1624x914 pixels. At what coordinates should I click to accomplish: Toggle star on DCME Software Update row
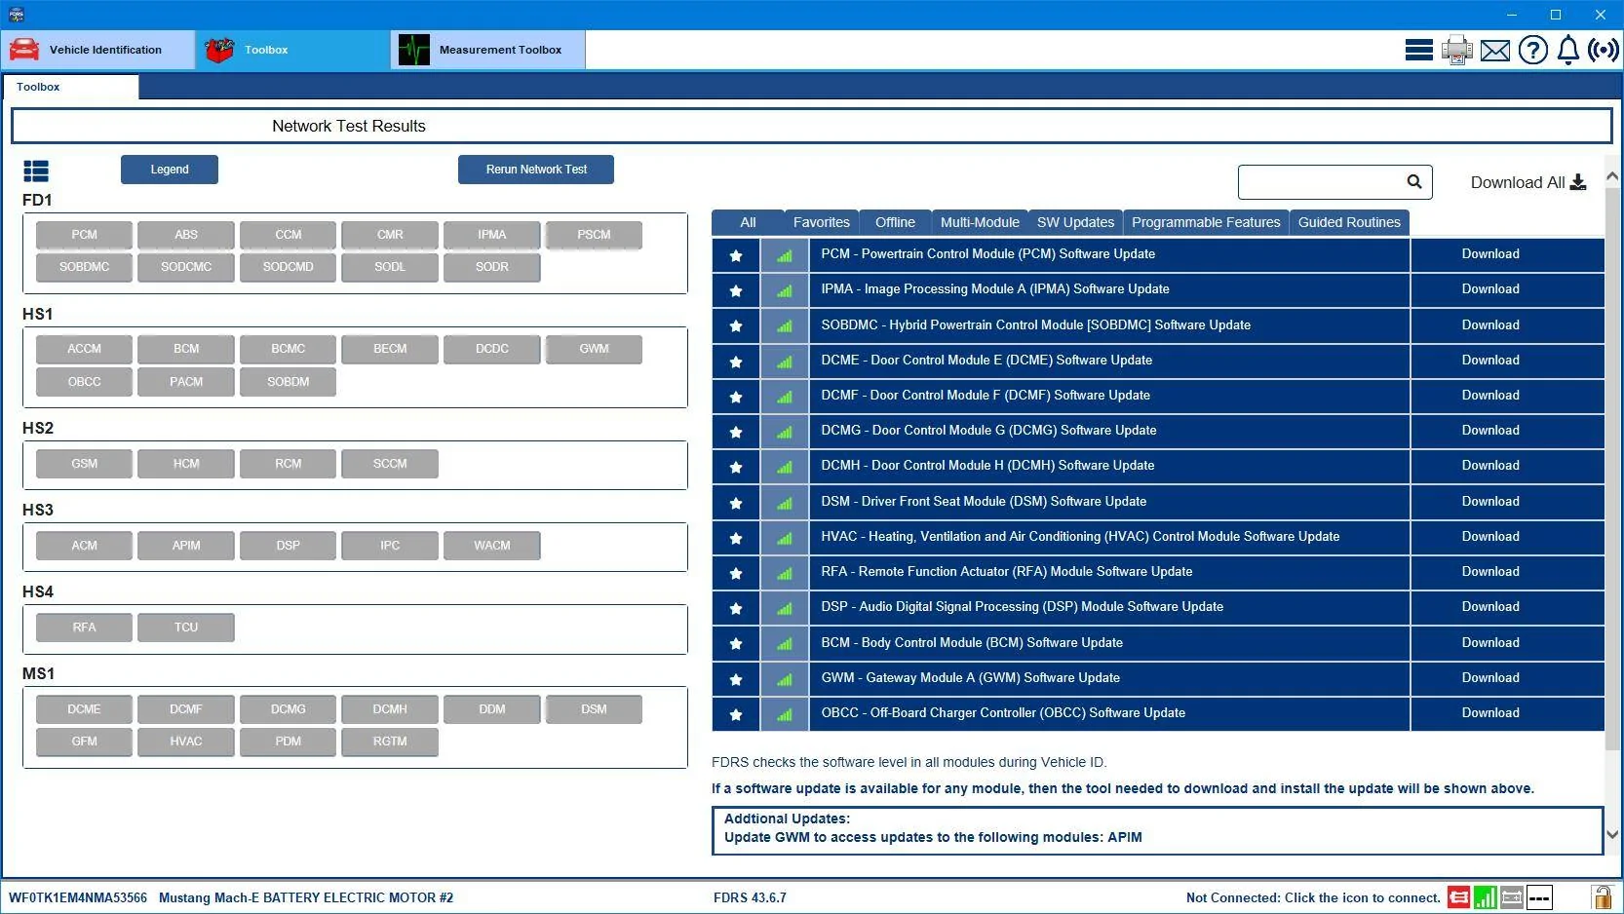(736, 362)
